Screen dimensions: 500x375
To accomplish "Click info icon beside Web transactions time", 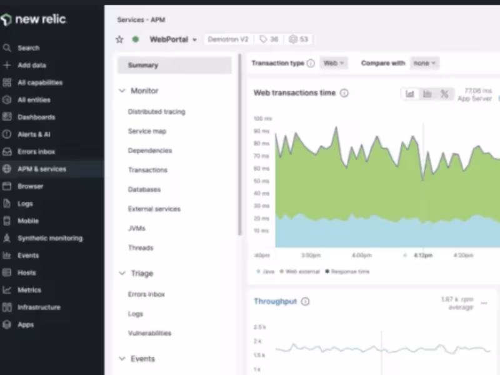I will click(344, 93).
